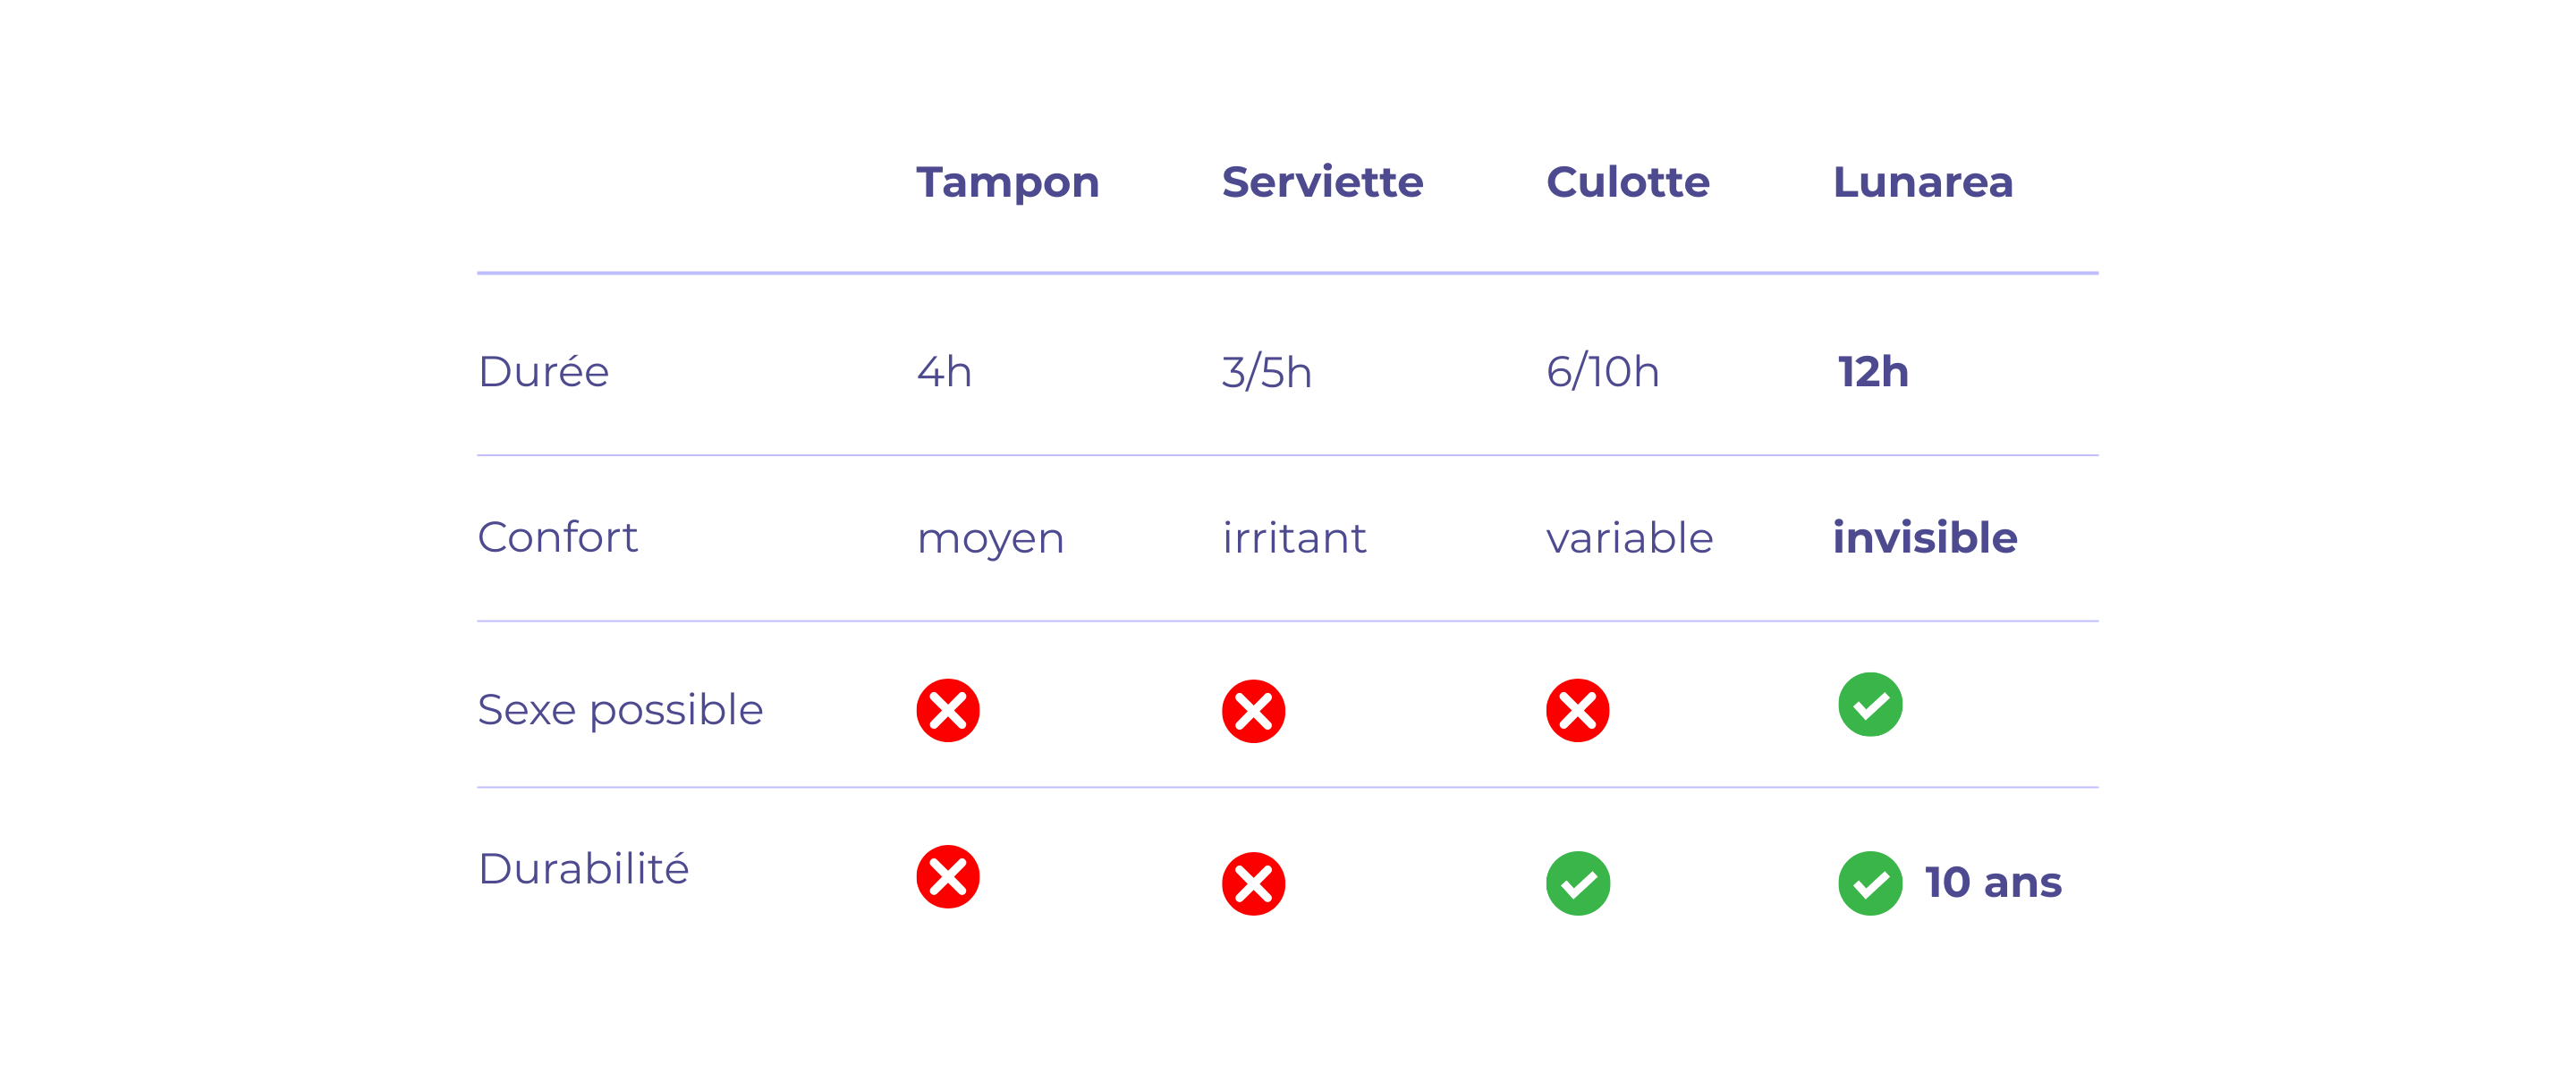
Task: Select the Culotte column header
Action: click(x=1627, y=182)
